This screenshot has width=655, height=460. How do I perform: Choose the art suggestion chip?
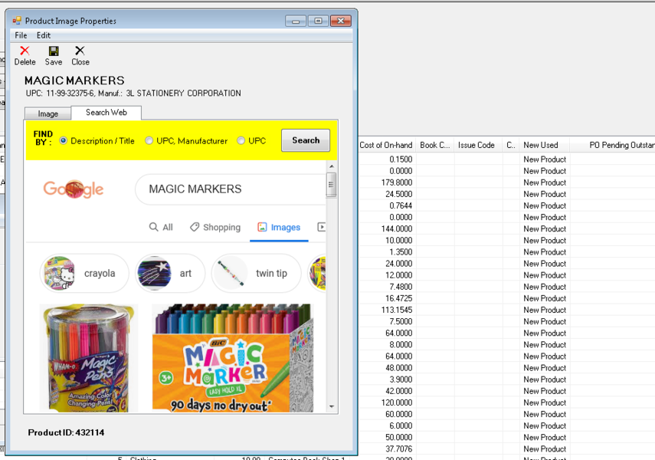(x=170, y=273)
